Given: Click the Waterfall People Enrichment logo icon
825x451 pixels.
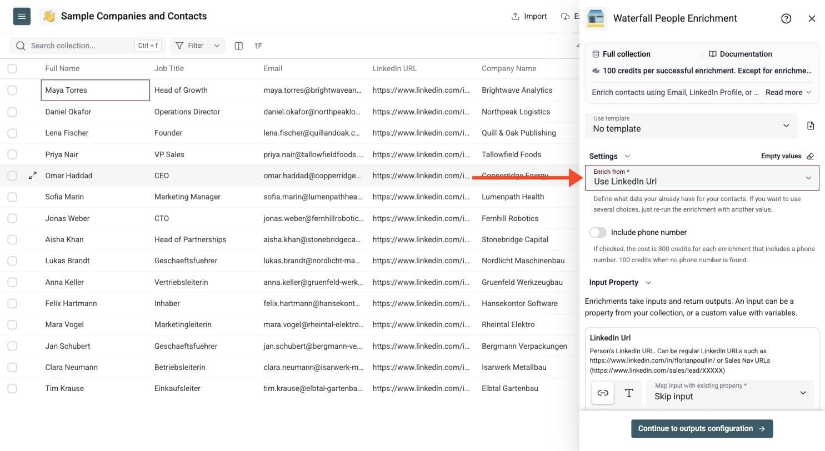Looking at the screenshot, I should [x=596, y=18].
